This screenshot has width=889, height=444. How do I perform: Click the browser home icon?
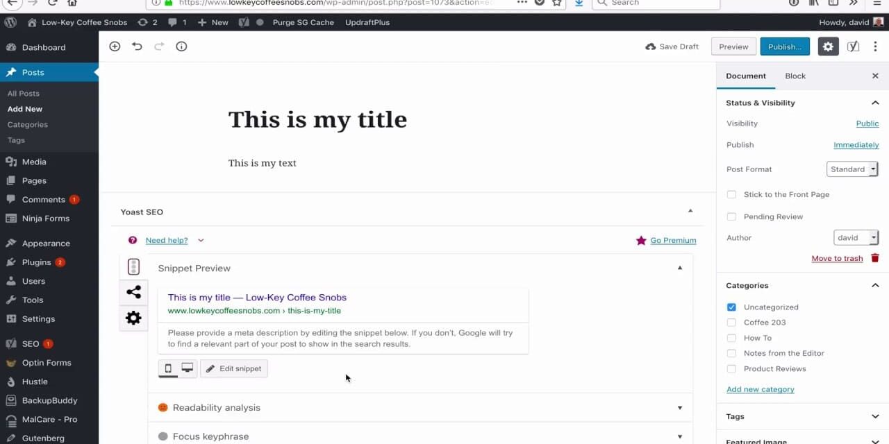coord(72,3)
